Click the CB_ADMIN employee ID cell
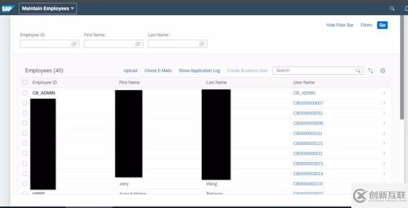This screenshot has width=408, height=208. coord(44,93)
